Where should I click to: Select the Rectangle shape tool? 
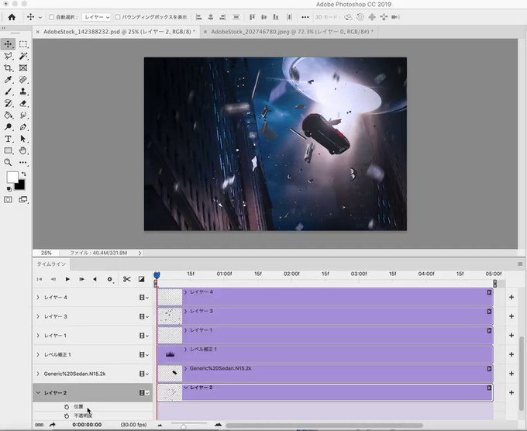click(8, 150)
